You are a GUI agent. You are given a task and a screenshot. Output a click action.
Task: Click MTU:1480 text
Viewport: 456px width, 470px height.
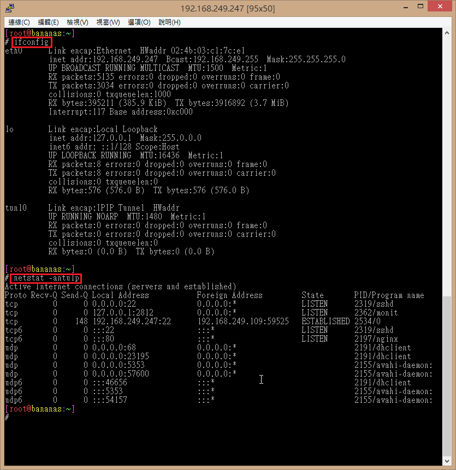point(145,216)
